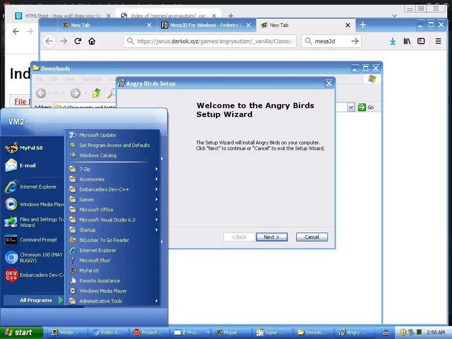
Task: Submit the mesa3d search arrow
Action: tap(355, 41)
